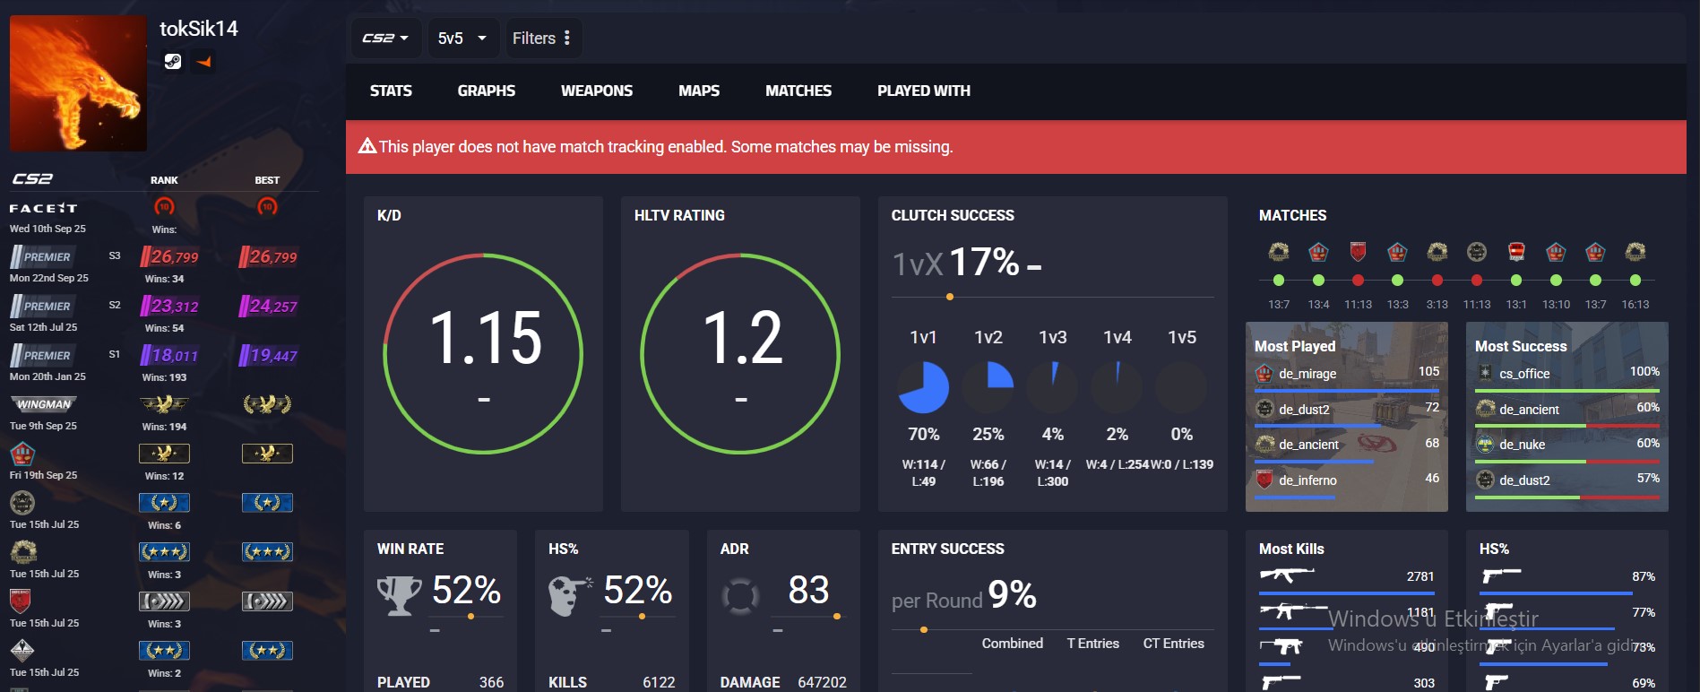Click the warning triangle icon in the red banner

click(367, 145)
